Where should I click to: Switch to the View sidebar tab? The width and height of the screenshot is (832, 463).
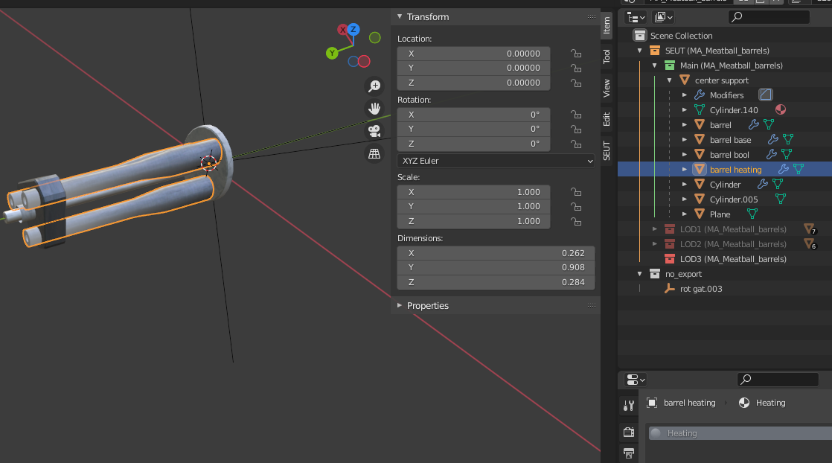pos(607,88)
